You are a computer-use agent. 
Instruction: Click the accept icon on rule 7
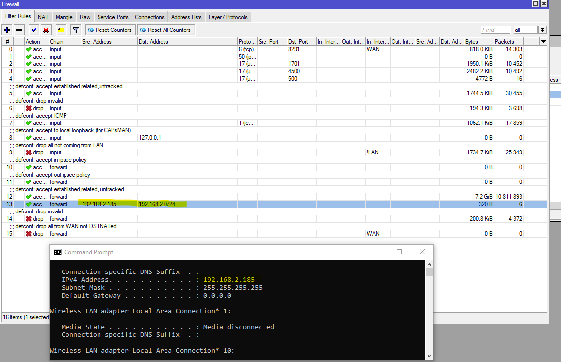29,123
